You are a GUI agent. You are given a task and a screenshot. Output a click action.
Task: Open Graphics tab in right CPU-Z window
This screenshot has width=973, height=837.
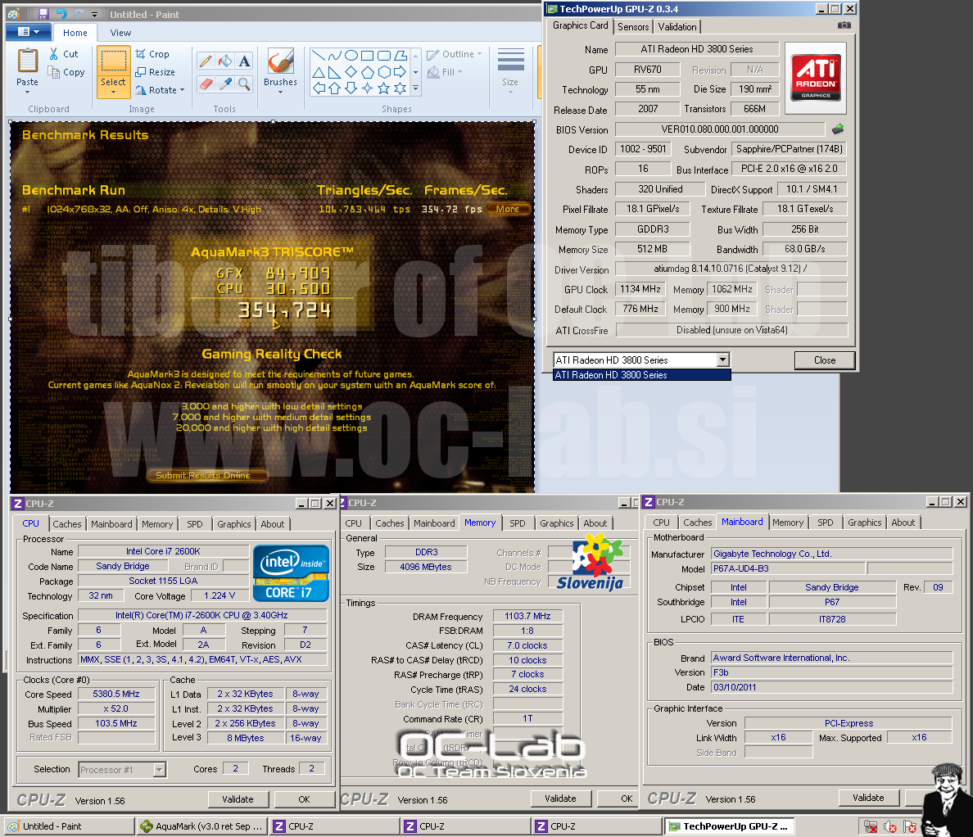click(x=864, y=523)
